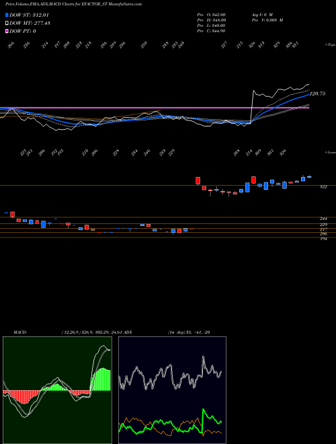Image resolution: width=336 pixels, height=444 pixels.
Task: Click the white DOW MT legend swatch
Action: [x=7, y=23]
